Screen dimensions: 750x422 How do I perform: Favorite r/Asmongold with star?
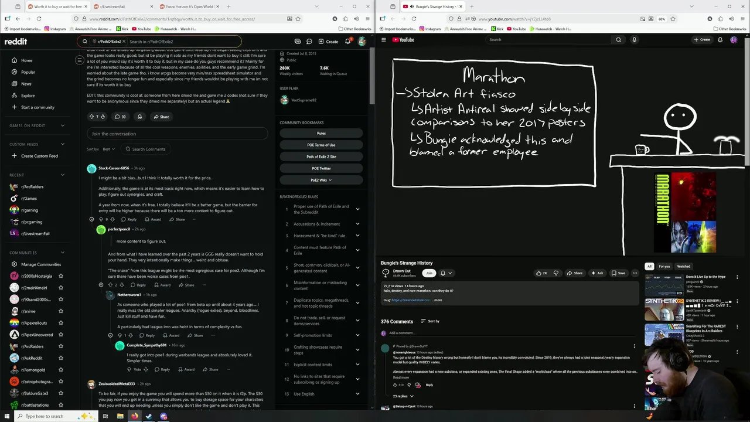click(61, 370)
